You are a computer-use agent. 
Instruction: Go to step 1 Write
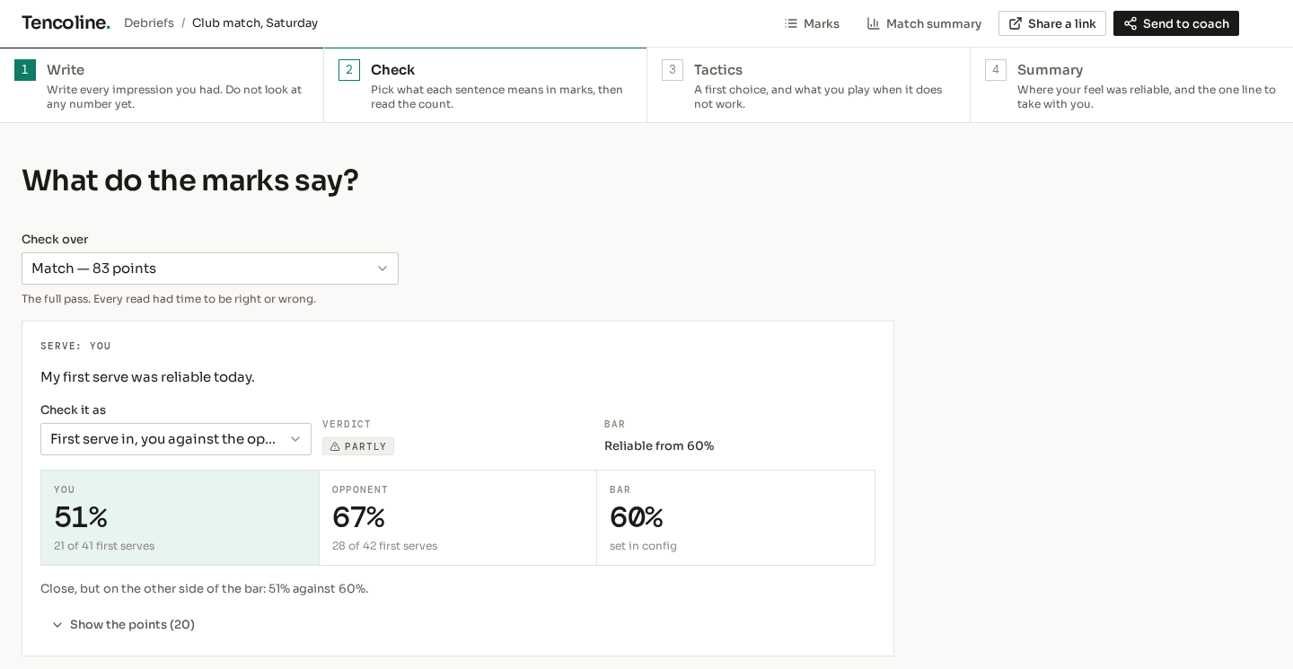pyautogui.click(x=162, y=85)
